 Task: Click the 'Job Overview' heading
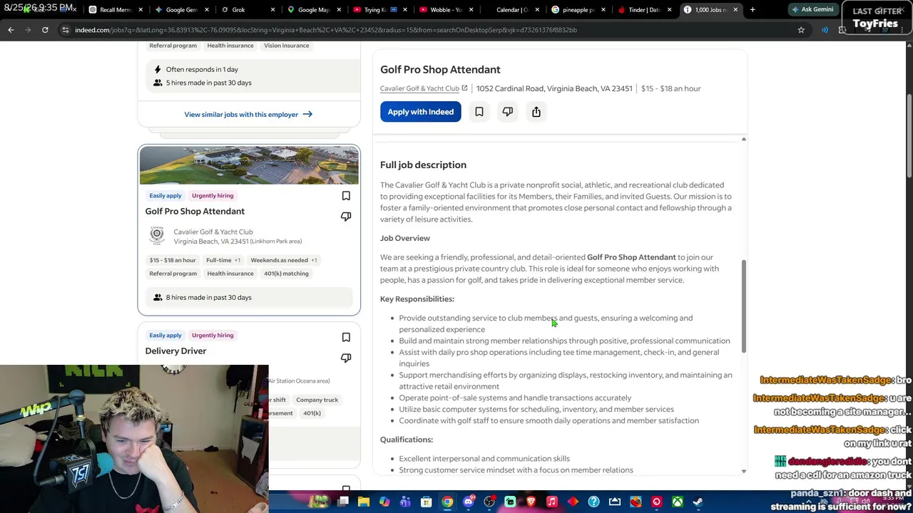pyautogui.click(x=405, y=238)
